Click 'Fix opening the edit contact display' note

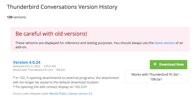(50, 87)
